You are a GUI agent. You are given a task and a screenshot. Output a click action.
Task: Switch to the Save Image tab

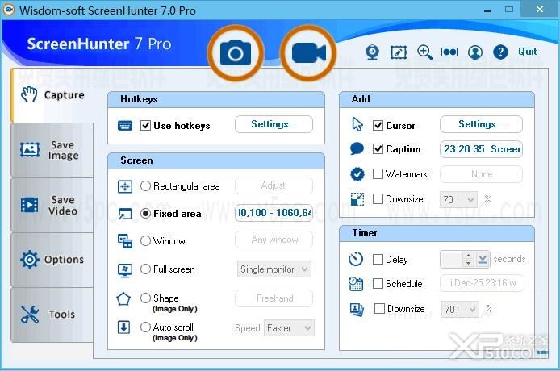52,150
